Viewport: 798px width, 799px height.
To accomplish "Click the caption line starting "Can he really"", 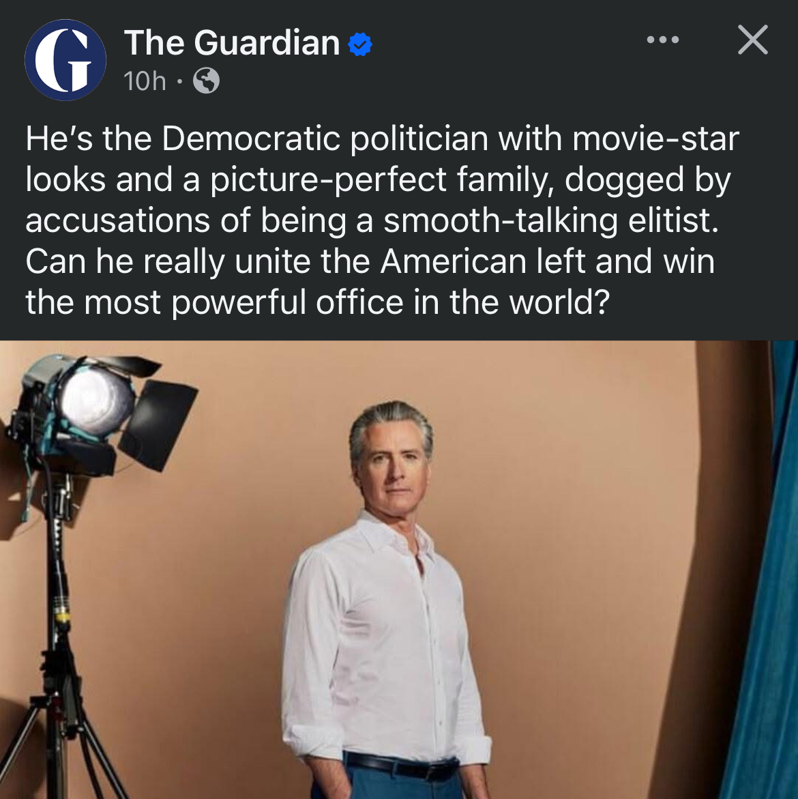I will (370, 262).
